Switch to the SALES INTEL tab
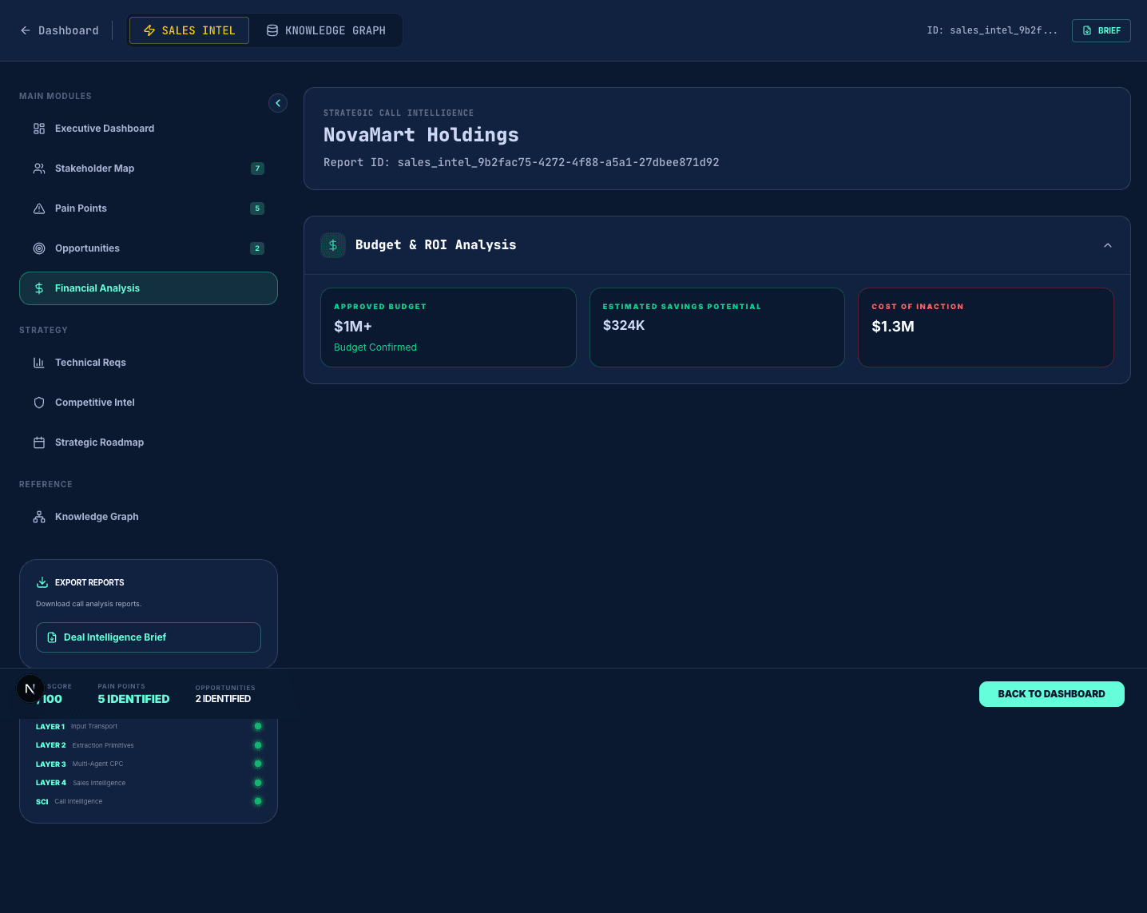Image resolution: width=1147 pixels, height=913 pixels. (189, 30)
